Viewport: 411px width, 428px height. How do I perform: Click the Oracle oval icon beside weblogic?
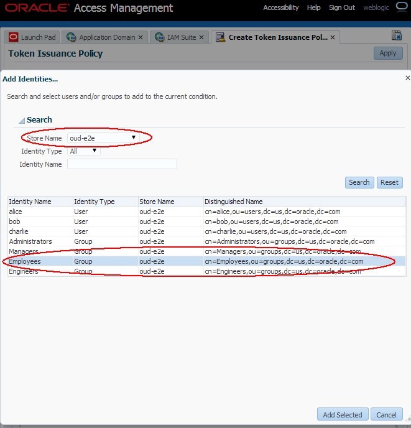click(x=402, y=7)
